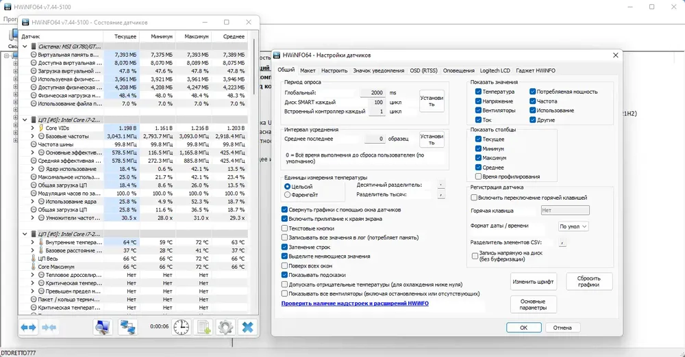Viewport: 685px width, 357px height.
Task: Enable Поверх всех окон checkbox
Action: [x=284, y=266]
